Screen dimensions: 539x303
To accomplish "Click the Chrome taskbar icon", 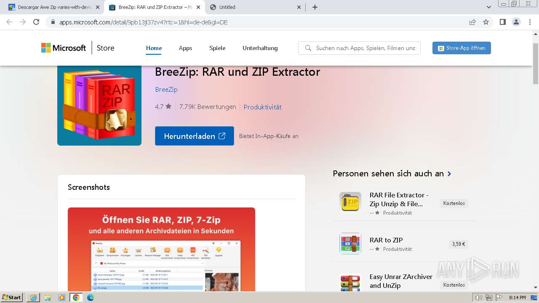I will click(76, 298).
